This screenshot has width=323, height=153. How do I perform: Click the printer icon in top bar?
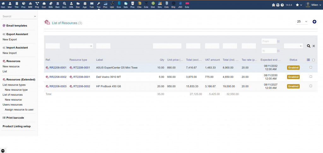pyautogui.click(x=278, y=5)
